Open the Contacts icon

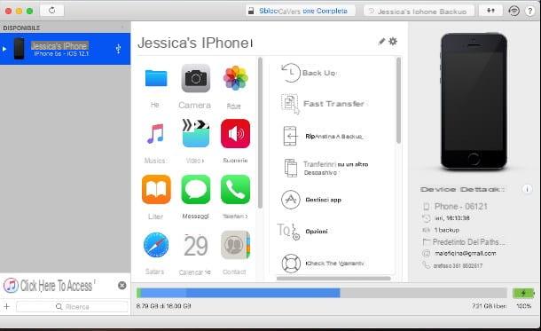[235, 245]
